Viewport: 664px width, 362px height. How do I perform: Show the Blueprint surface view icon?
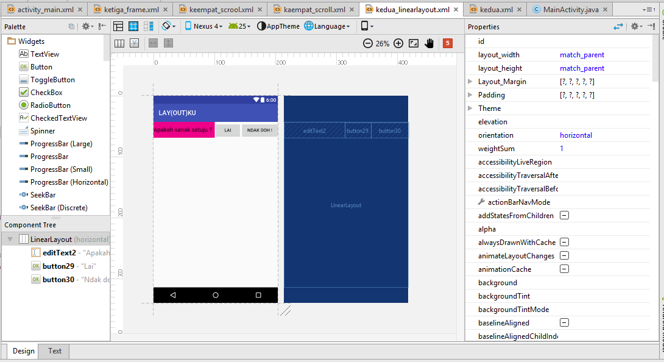point(133,26)
